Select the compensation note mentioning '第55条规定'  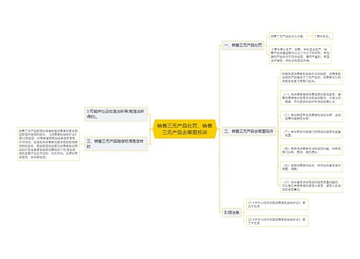(48, 144)
